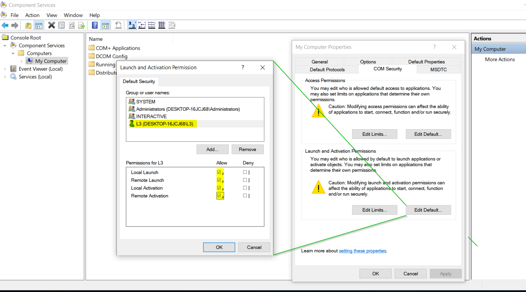Open the View menu
Viewport: 526px width, 292px height.
pos(52,15)
